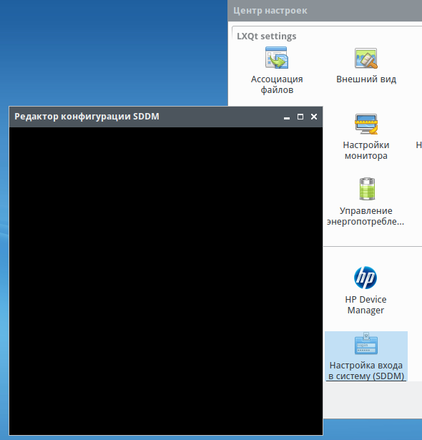Click the black SDDM editor content area

coord(166,281)
